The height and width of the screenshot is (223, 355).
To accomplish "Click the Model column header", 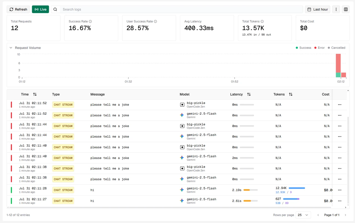I will [184, 94].
